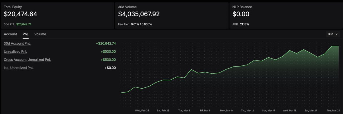Click the APR 21.18% value

(x=244, y=24)
